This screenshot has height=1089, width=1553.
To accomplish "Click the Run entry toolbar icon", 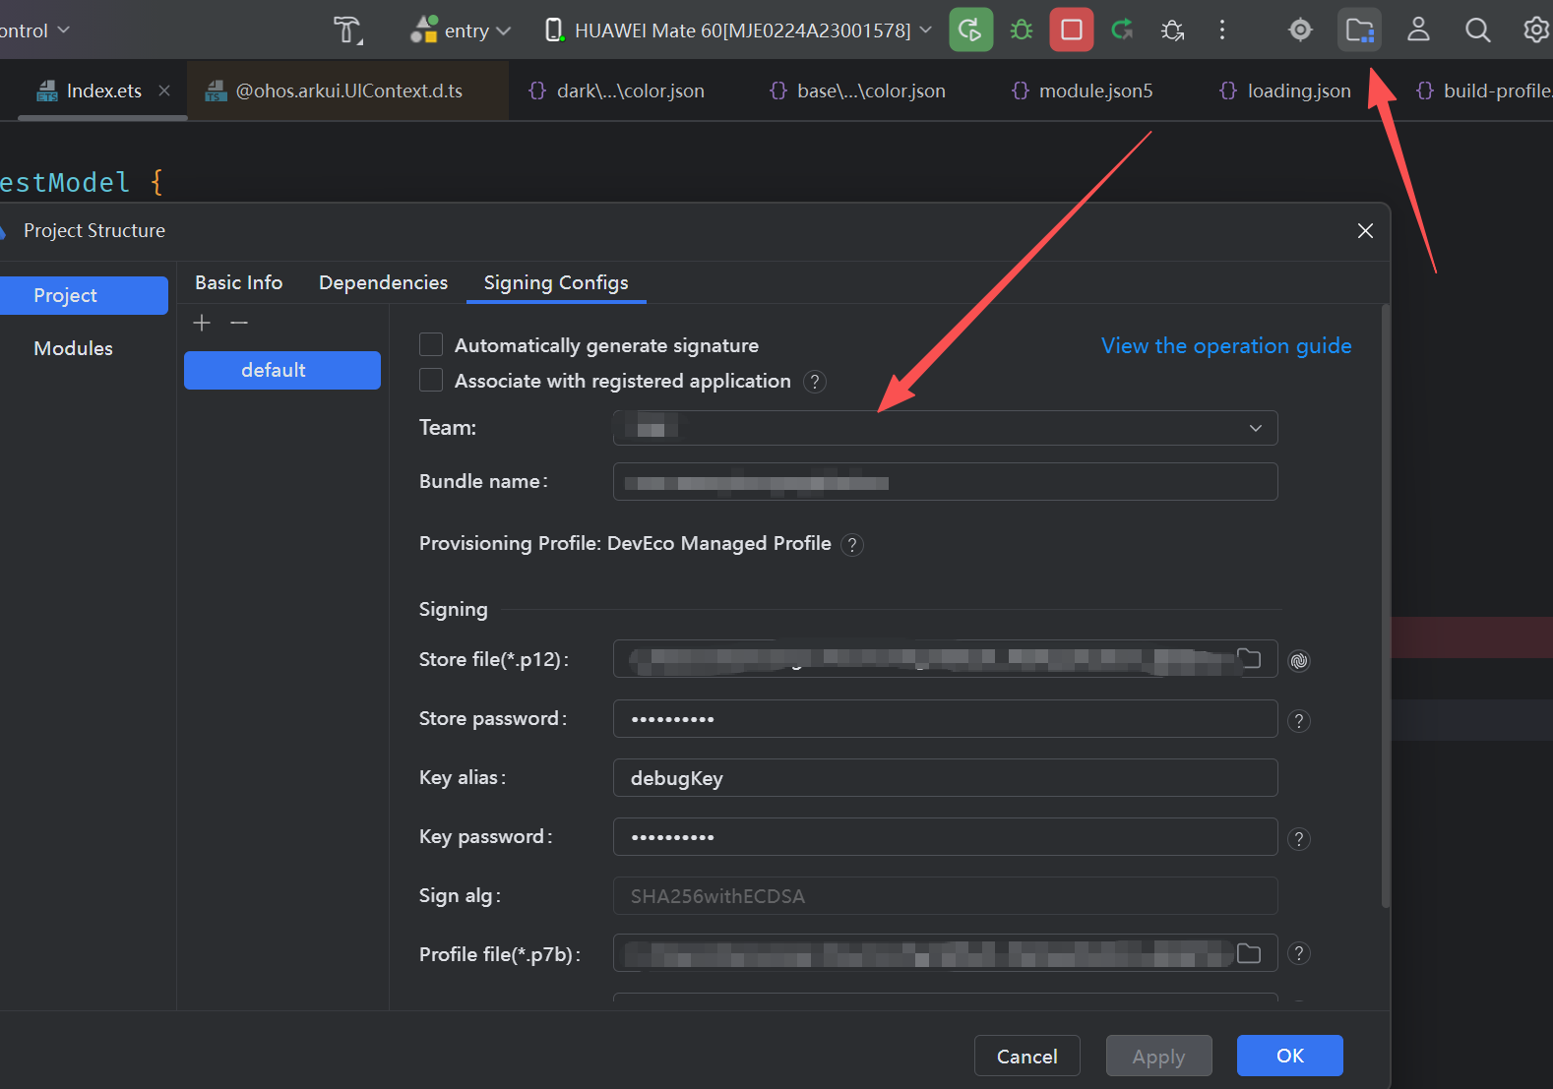I will coord(970,30).
